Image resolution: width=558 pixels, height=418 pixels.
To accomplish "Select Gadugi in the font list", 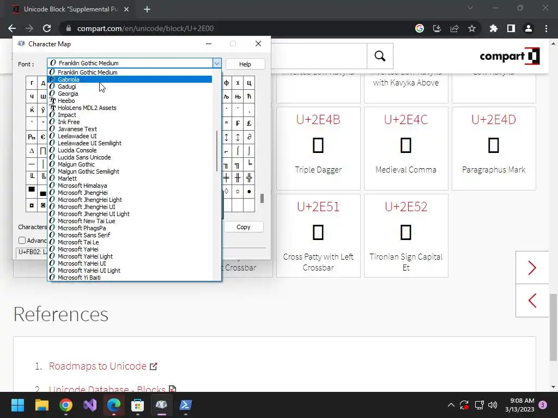I will click(x=130, y=87).
